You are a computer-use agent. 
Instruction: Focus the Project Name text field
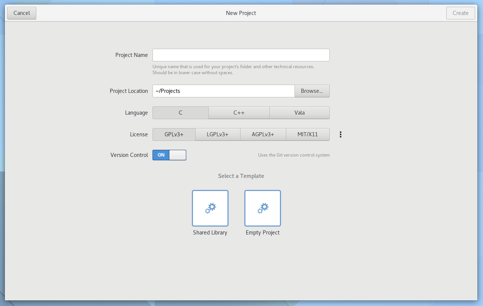pos(241,55)
